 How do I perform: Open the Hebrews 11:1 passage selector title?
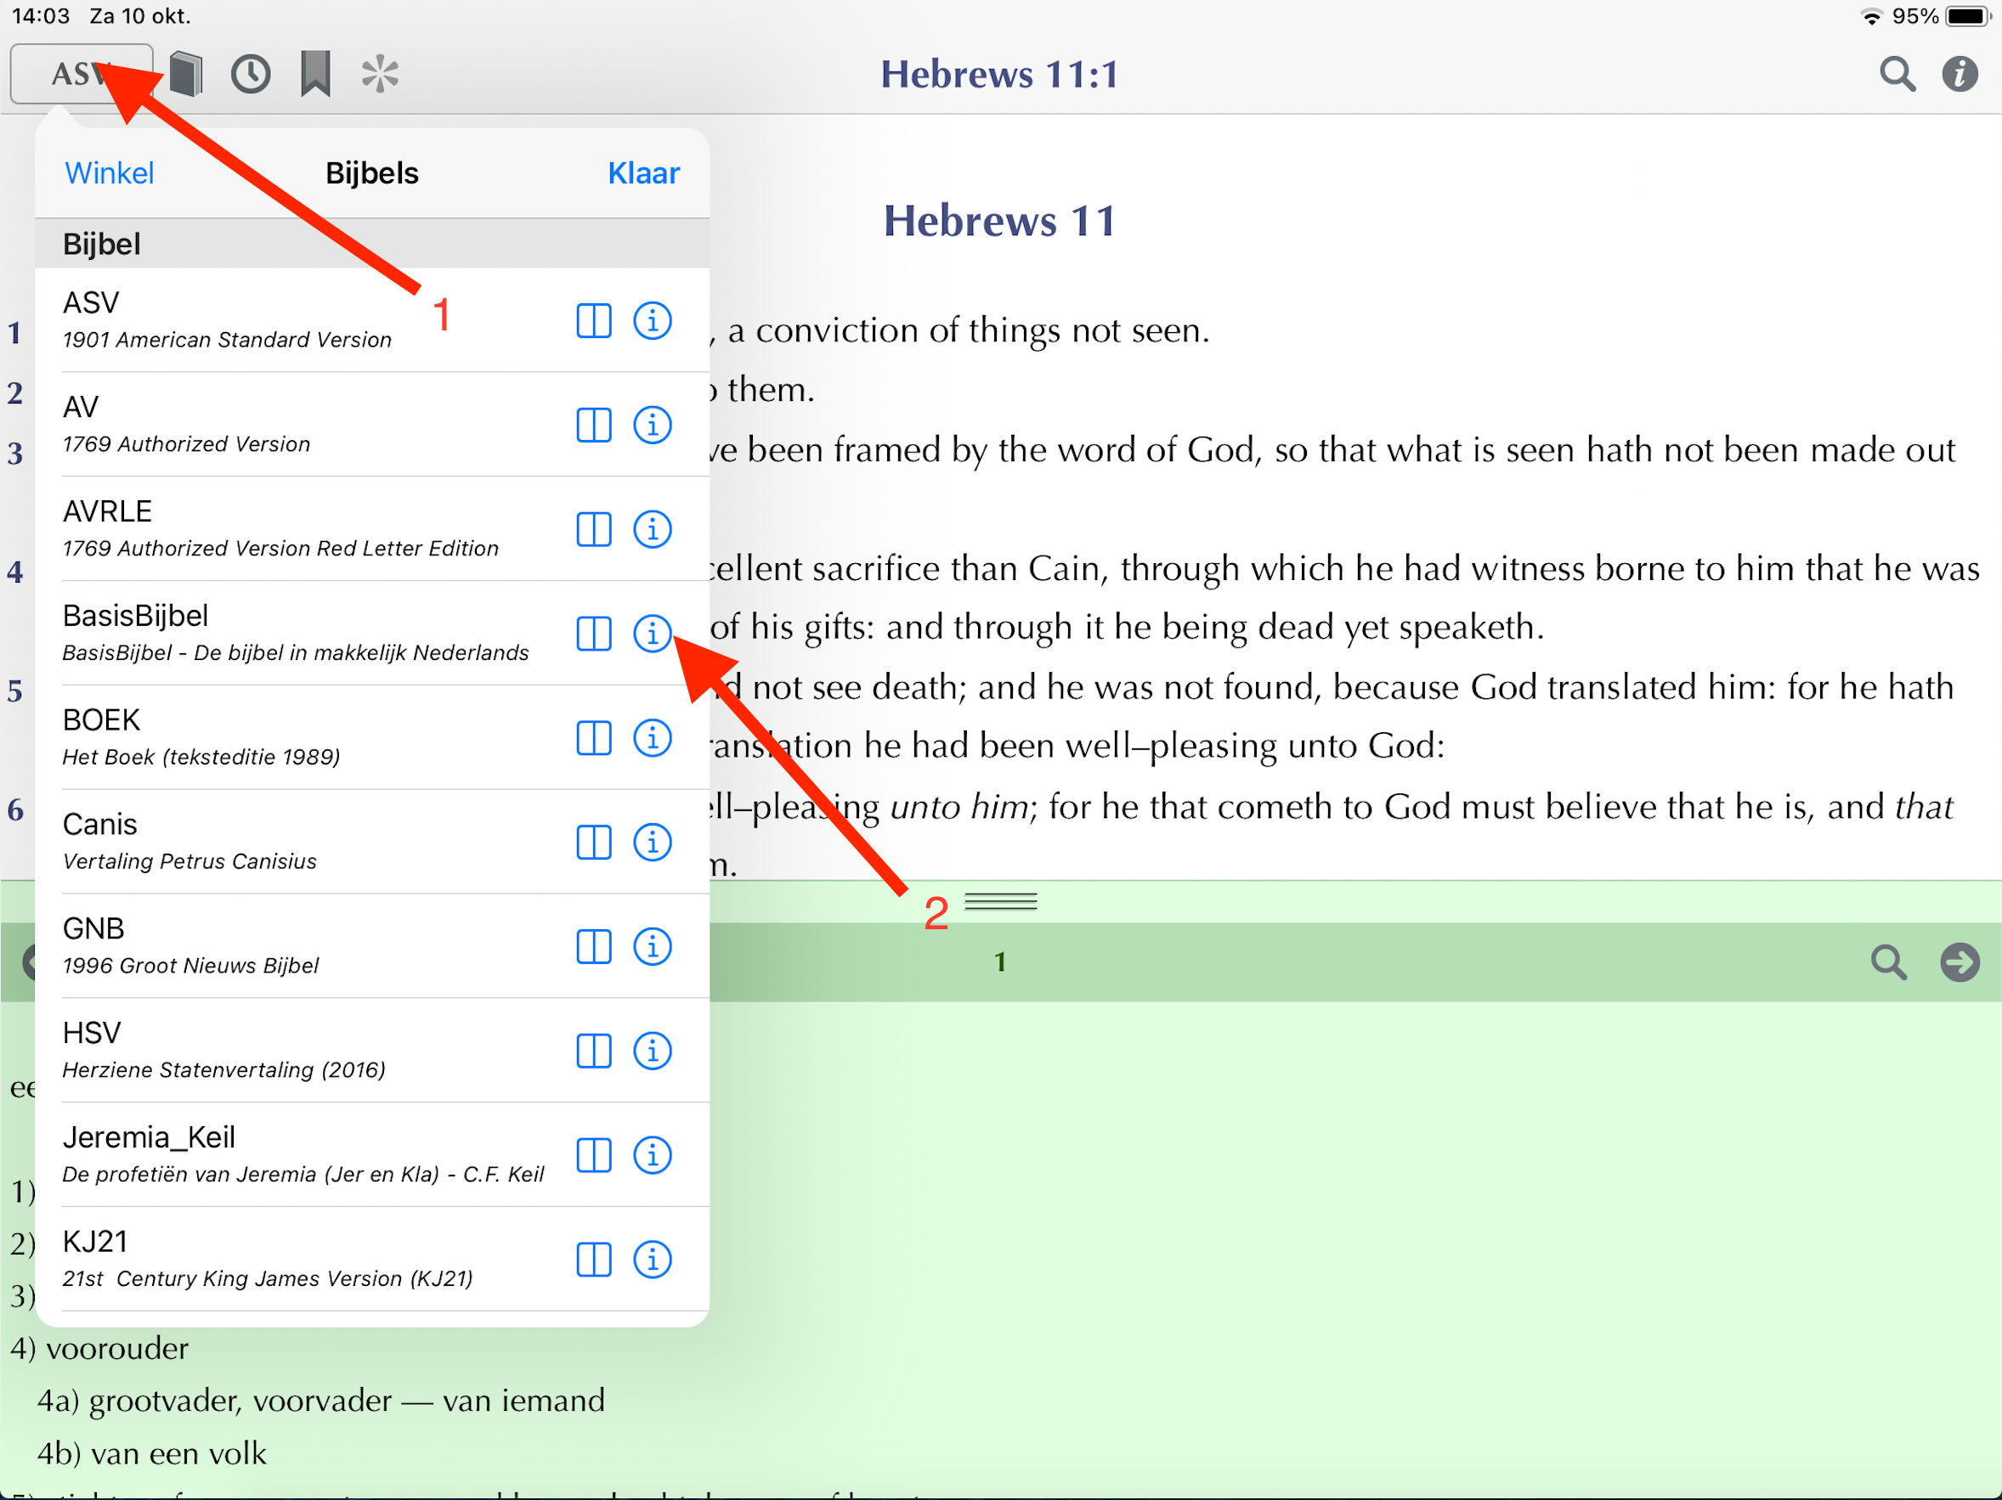pyautogui.click(x=1000, y=74)
